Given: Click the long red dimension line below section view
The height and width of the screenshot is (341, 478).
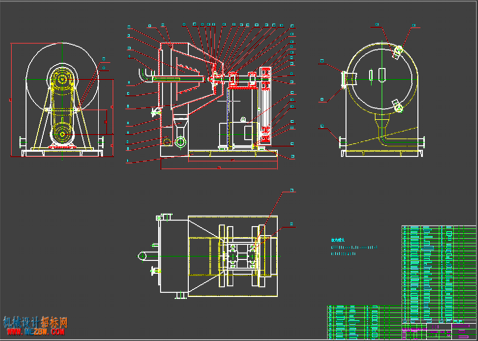Looking at the screenshot, I should (x=219, y=168).
